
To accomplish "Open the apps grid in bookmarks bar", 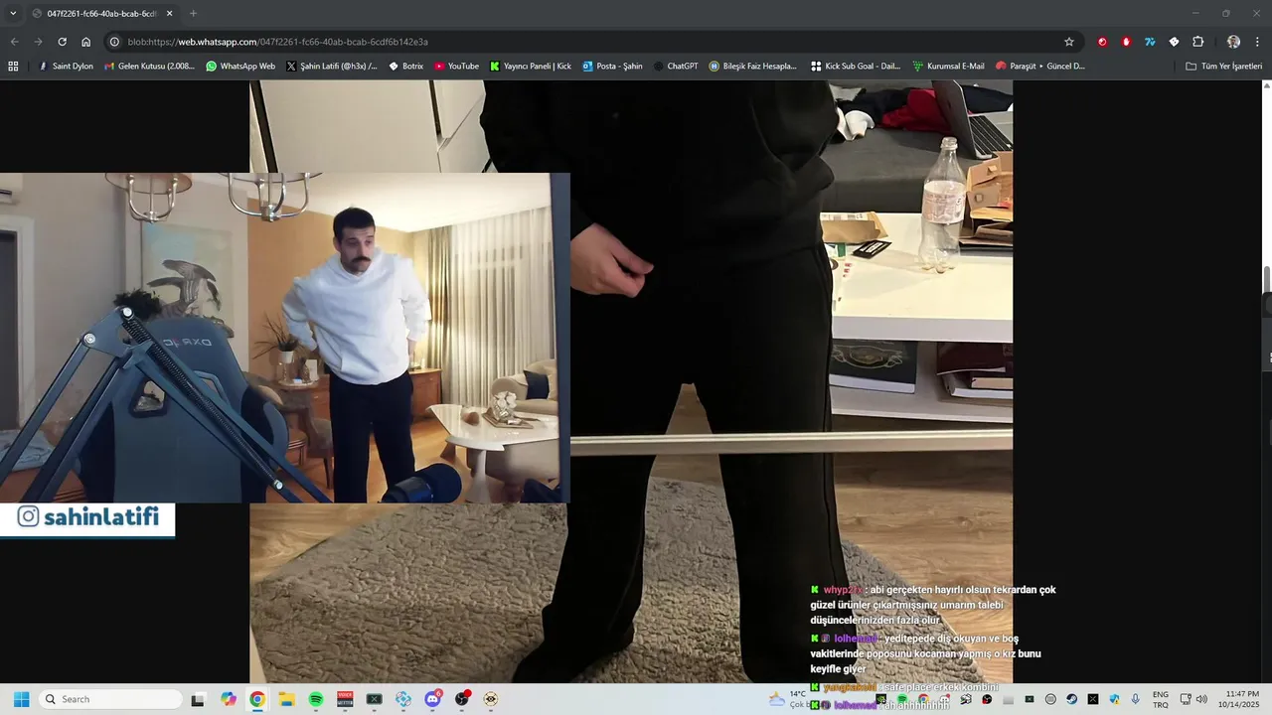I will (13, 67).
